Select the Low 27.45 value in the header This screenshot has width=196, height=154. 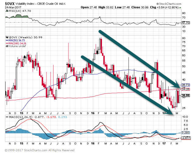coord(122,7)
